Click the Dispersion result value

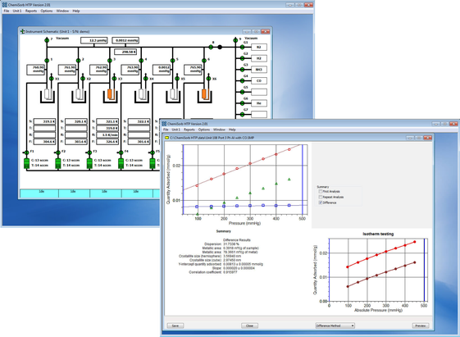pyautogui.click(x=231, y=244)
